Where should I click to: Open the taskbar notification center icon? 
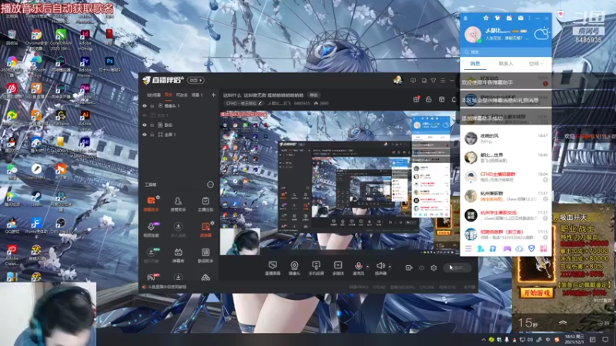point(605,340)
